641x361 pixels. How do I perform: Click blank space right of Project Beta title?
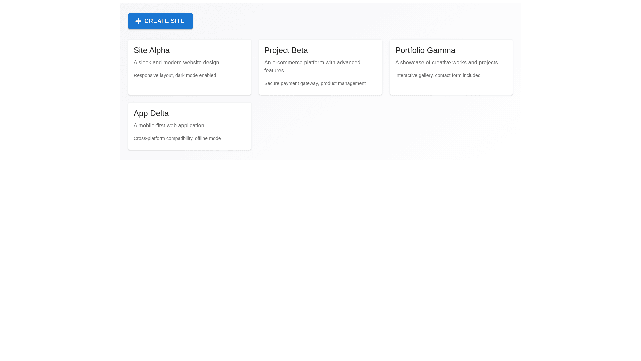click(x=347, y=50)
